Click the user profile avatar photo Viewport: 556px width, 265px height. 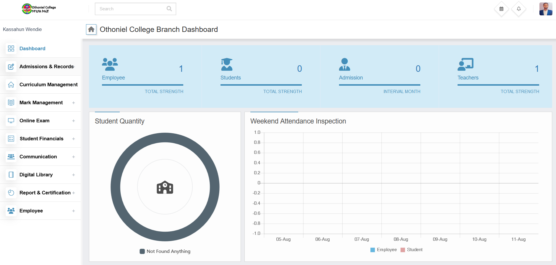click(x=546, y=9)
